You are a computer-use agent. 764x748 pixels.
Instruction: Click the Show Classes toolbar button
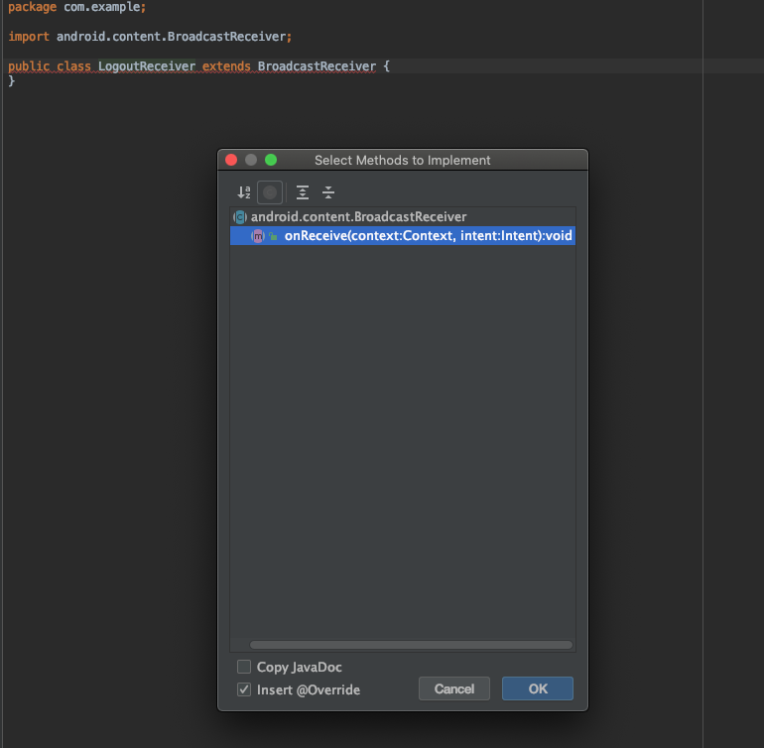click(270, 192)
